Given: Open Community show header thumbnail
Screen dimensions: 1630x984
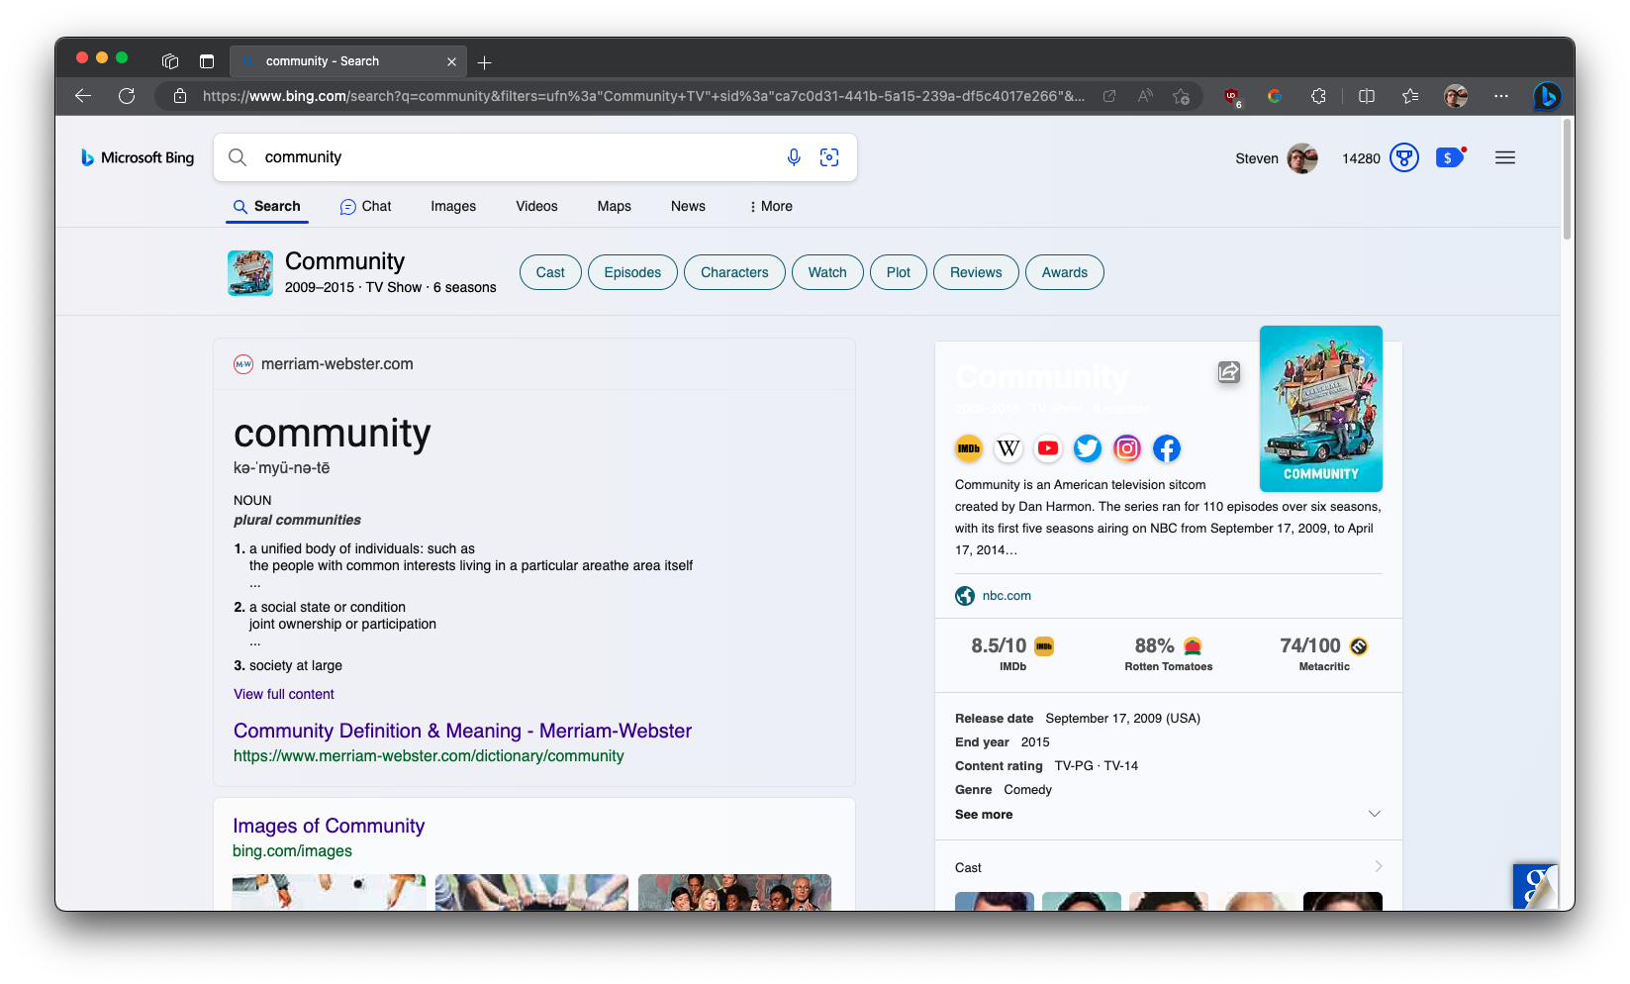Looking at the screenshot, I should (x=250, y=272).
